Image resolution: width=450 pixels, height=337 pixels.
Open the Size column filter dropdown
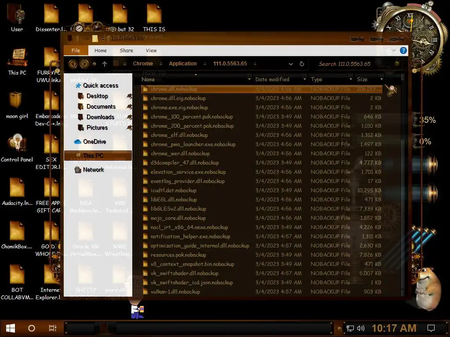click(x=381, y=79)
